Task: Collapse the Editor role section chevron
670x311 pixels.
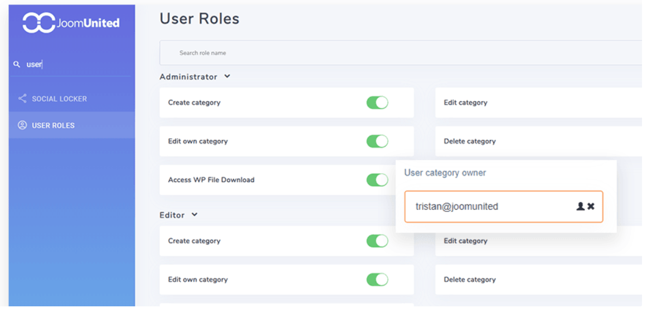Action: 195,215
